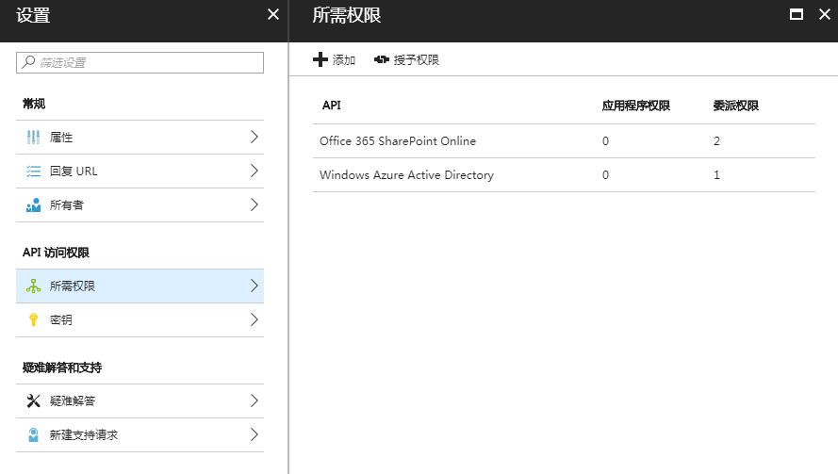Click the 回复 URL list icon

tap(33, 171)
